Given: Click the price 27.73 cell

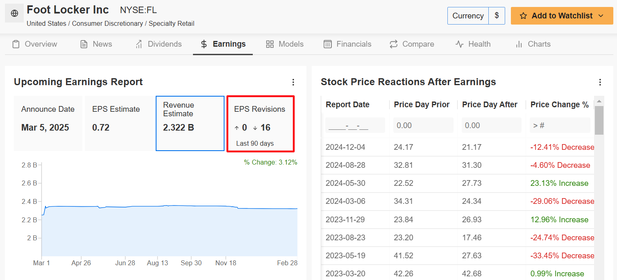Looking at the screenshot, I should tap(472, 183).
